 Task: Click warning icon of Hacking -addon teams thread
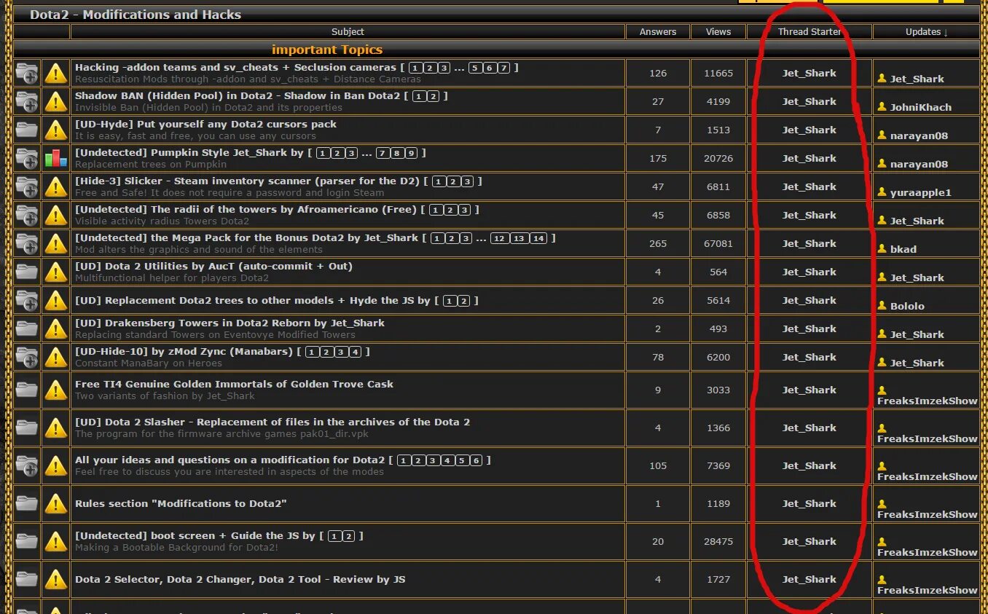click(56, 73)
